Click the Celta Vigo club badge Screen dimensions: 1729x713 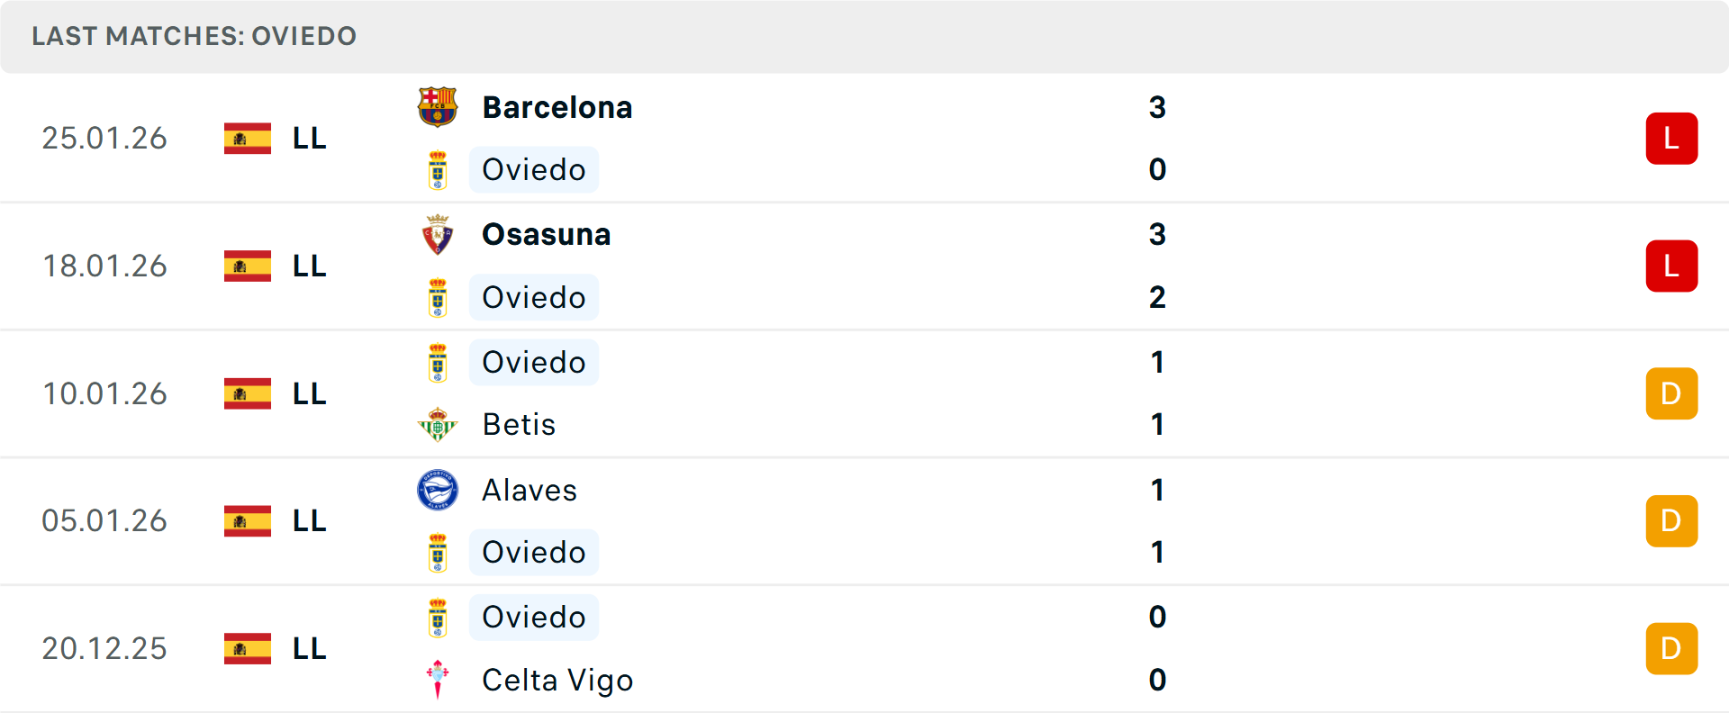click(x=439, y=680)
